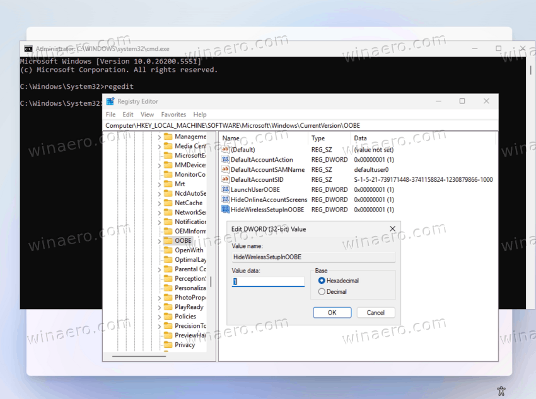Click the OEMInformation folder icon
536x399 pixels.
click(x=168, y=231)
